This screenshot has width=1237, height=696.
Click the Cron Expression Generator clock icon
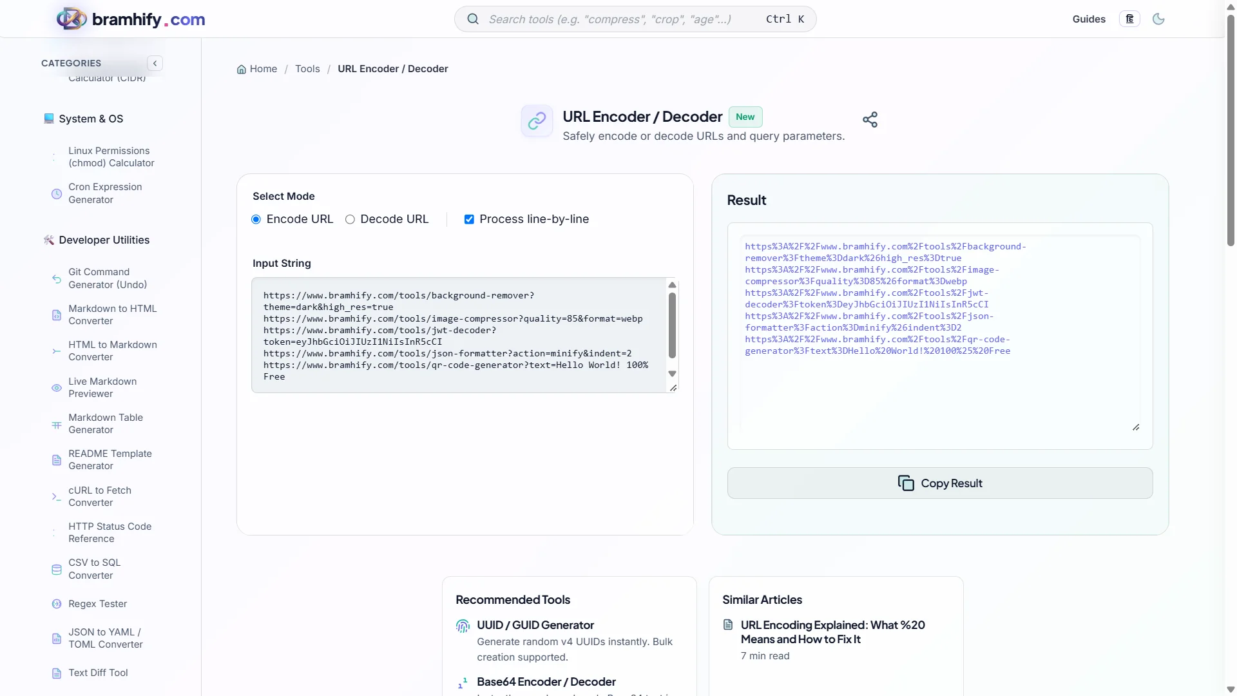[x=57, y=194]
